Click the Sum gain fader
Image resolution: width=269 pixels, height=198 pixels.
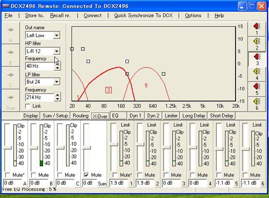point(87,148)
